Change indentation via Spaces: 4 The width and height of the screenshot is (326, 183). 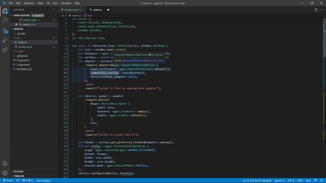(279, 180)
